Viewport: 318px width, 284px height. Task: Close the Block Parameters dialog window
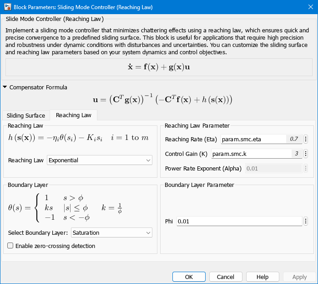pyautogui.click(x=307, y=7)
